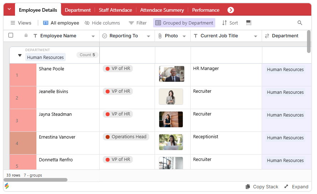
Task: Click the Count 5 badge
Action: (87, 55)
